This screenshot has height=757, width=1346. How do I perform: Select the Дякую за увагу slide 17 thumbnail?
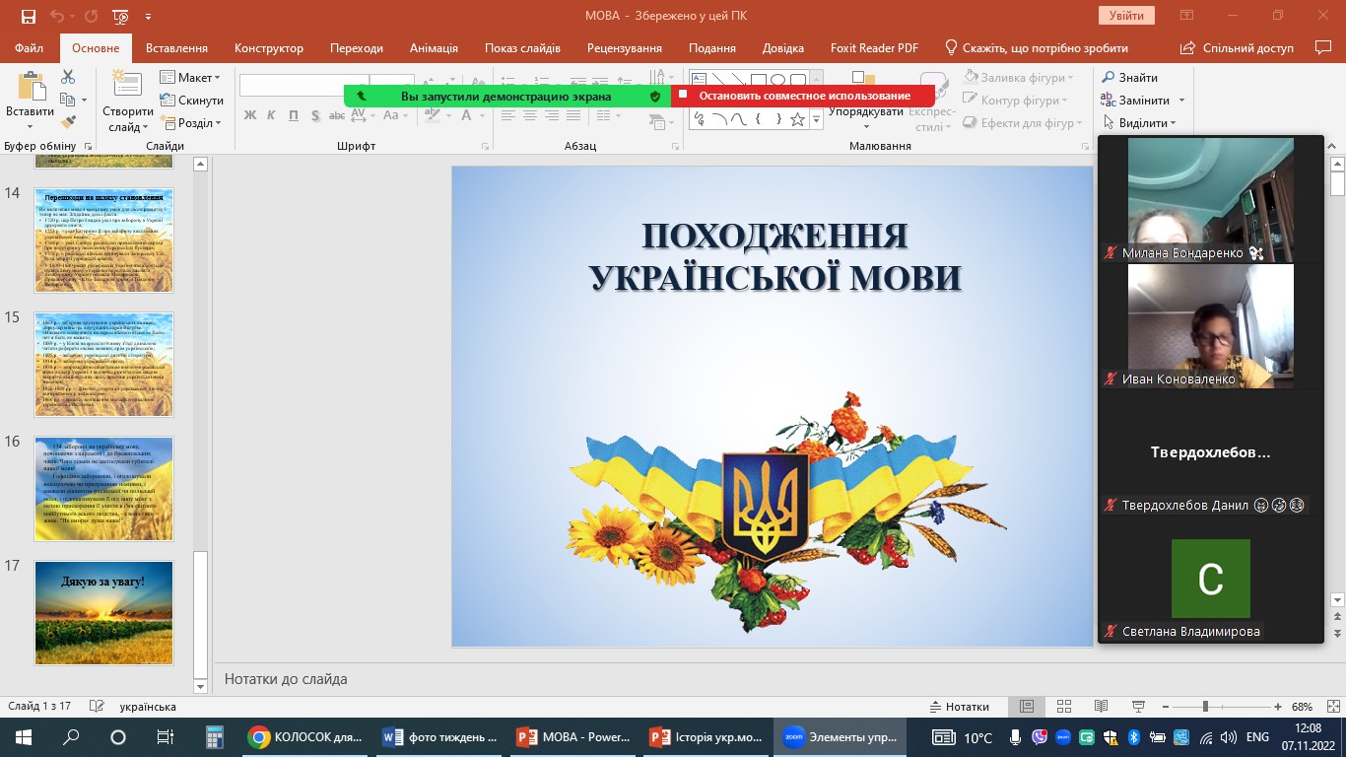(103, 613)
